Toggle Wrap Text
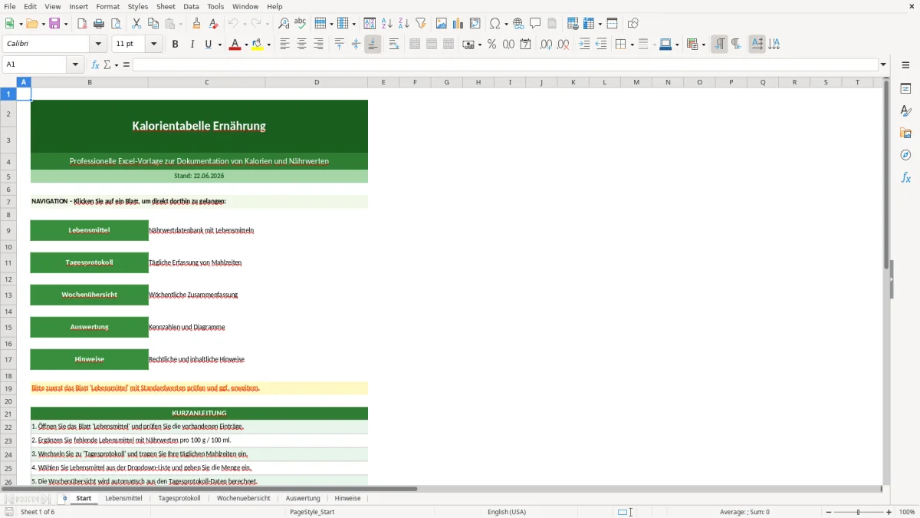The height and width of the screenshot is (518, 920). [x=394, y=45]
